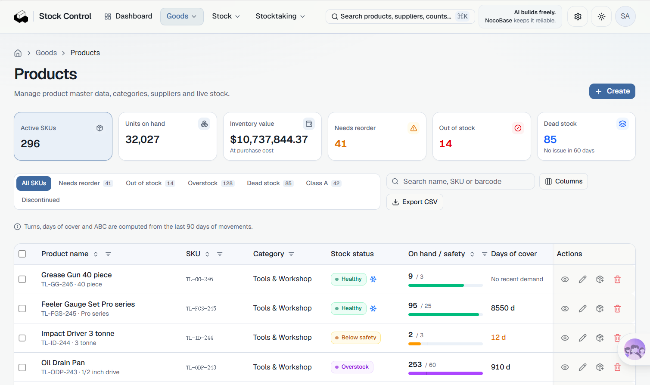The height and width of the screenshot is (385, 650).
Task: Sort by Product name arrows
Action: (96, 254)
